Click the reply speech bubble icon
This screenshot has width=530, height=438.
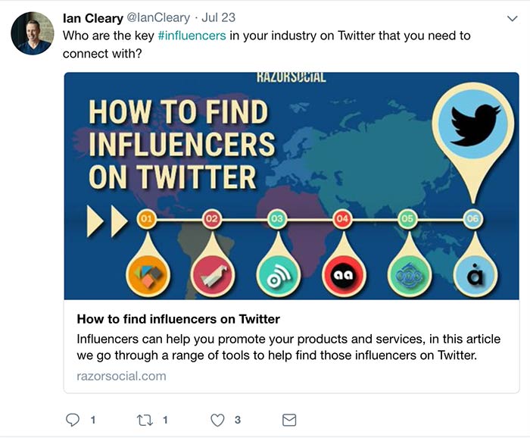click(x=73, y=419)
